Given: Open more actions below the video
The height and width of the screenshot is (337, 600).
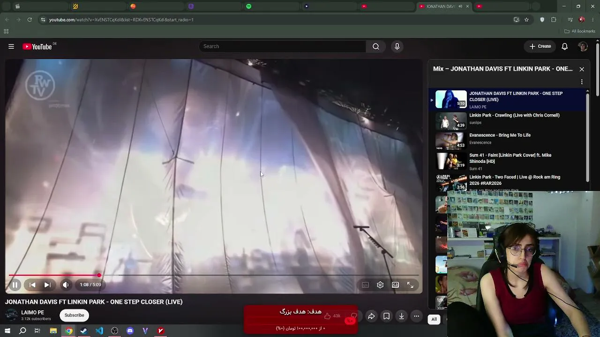Looking at the screenshot, I should point(416,316).
